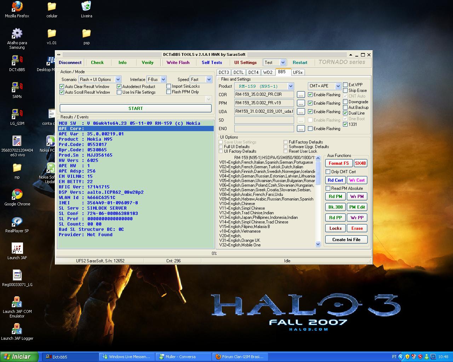Toggle Auto Scroll Result Window checkbox
Screen dimensions: 453x362
point(62,92)
